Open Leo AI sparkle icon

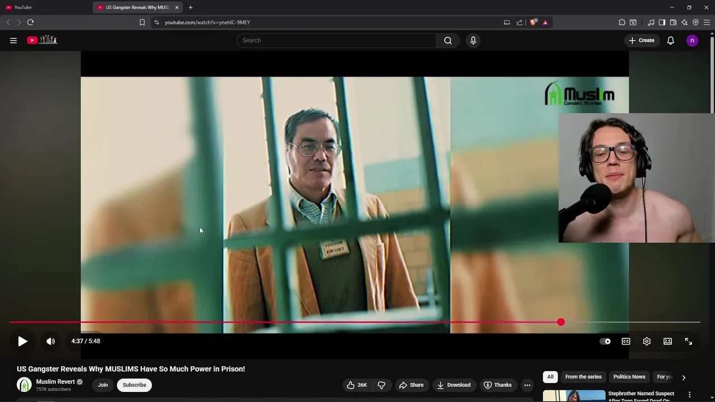click(684, 22)
